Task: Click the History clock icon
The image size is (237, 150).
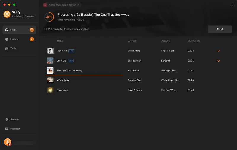Action: tap(7, 39)
